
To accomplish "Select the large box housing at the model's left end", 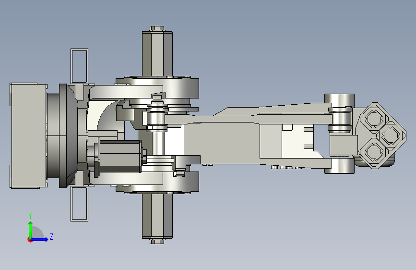I will (28, 135).
